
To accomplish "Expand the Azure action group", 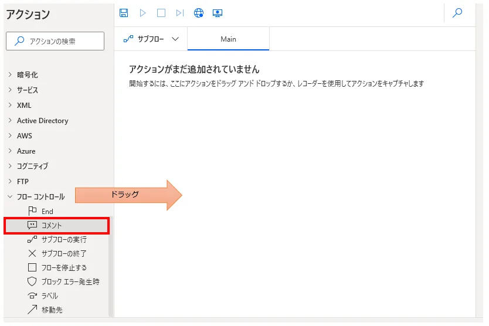I will tap(26, 151).
